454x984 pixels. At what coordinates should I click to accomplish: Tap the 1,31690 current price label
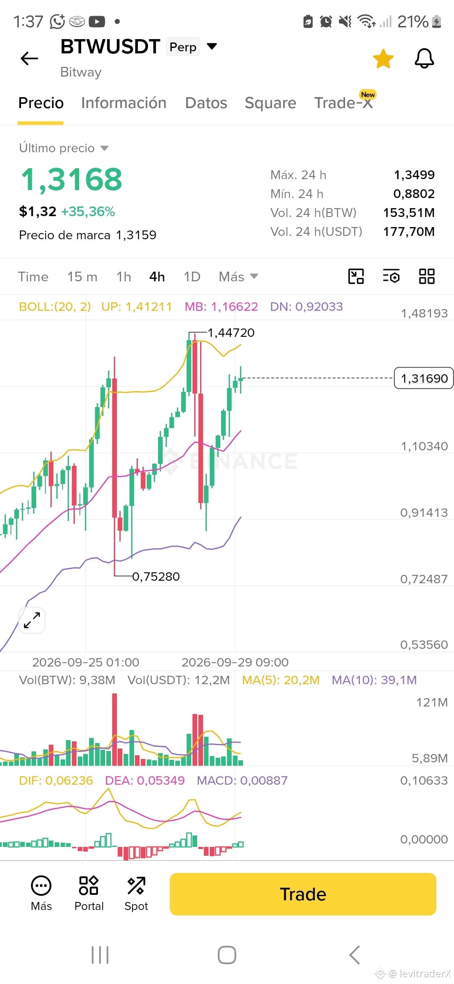[424, 378]
